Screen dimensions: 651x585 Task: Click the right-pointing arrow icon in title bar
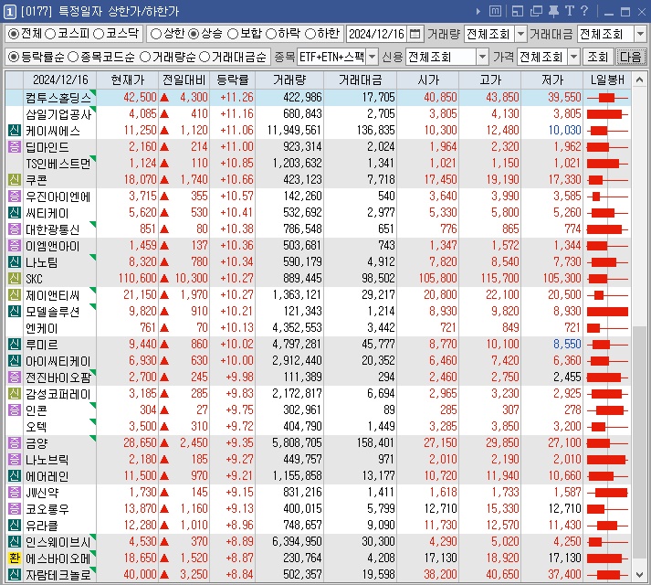pyautogui.click(x=478, y=12)
